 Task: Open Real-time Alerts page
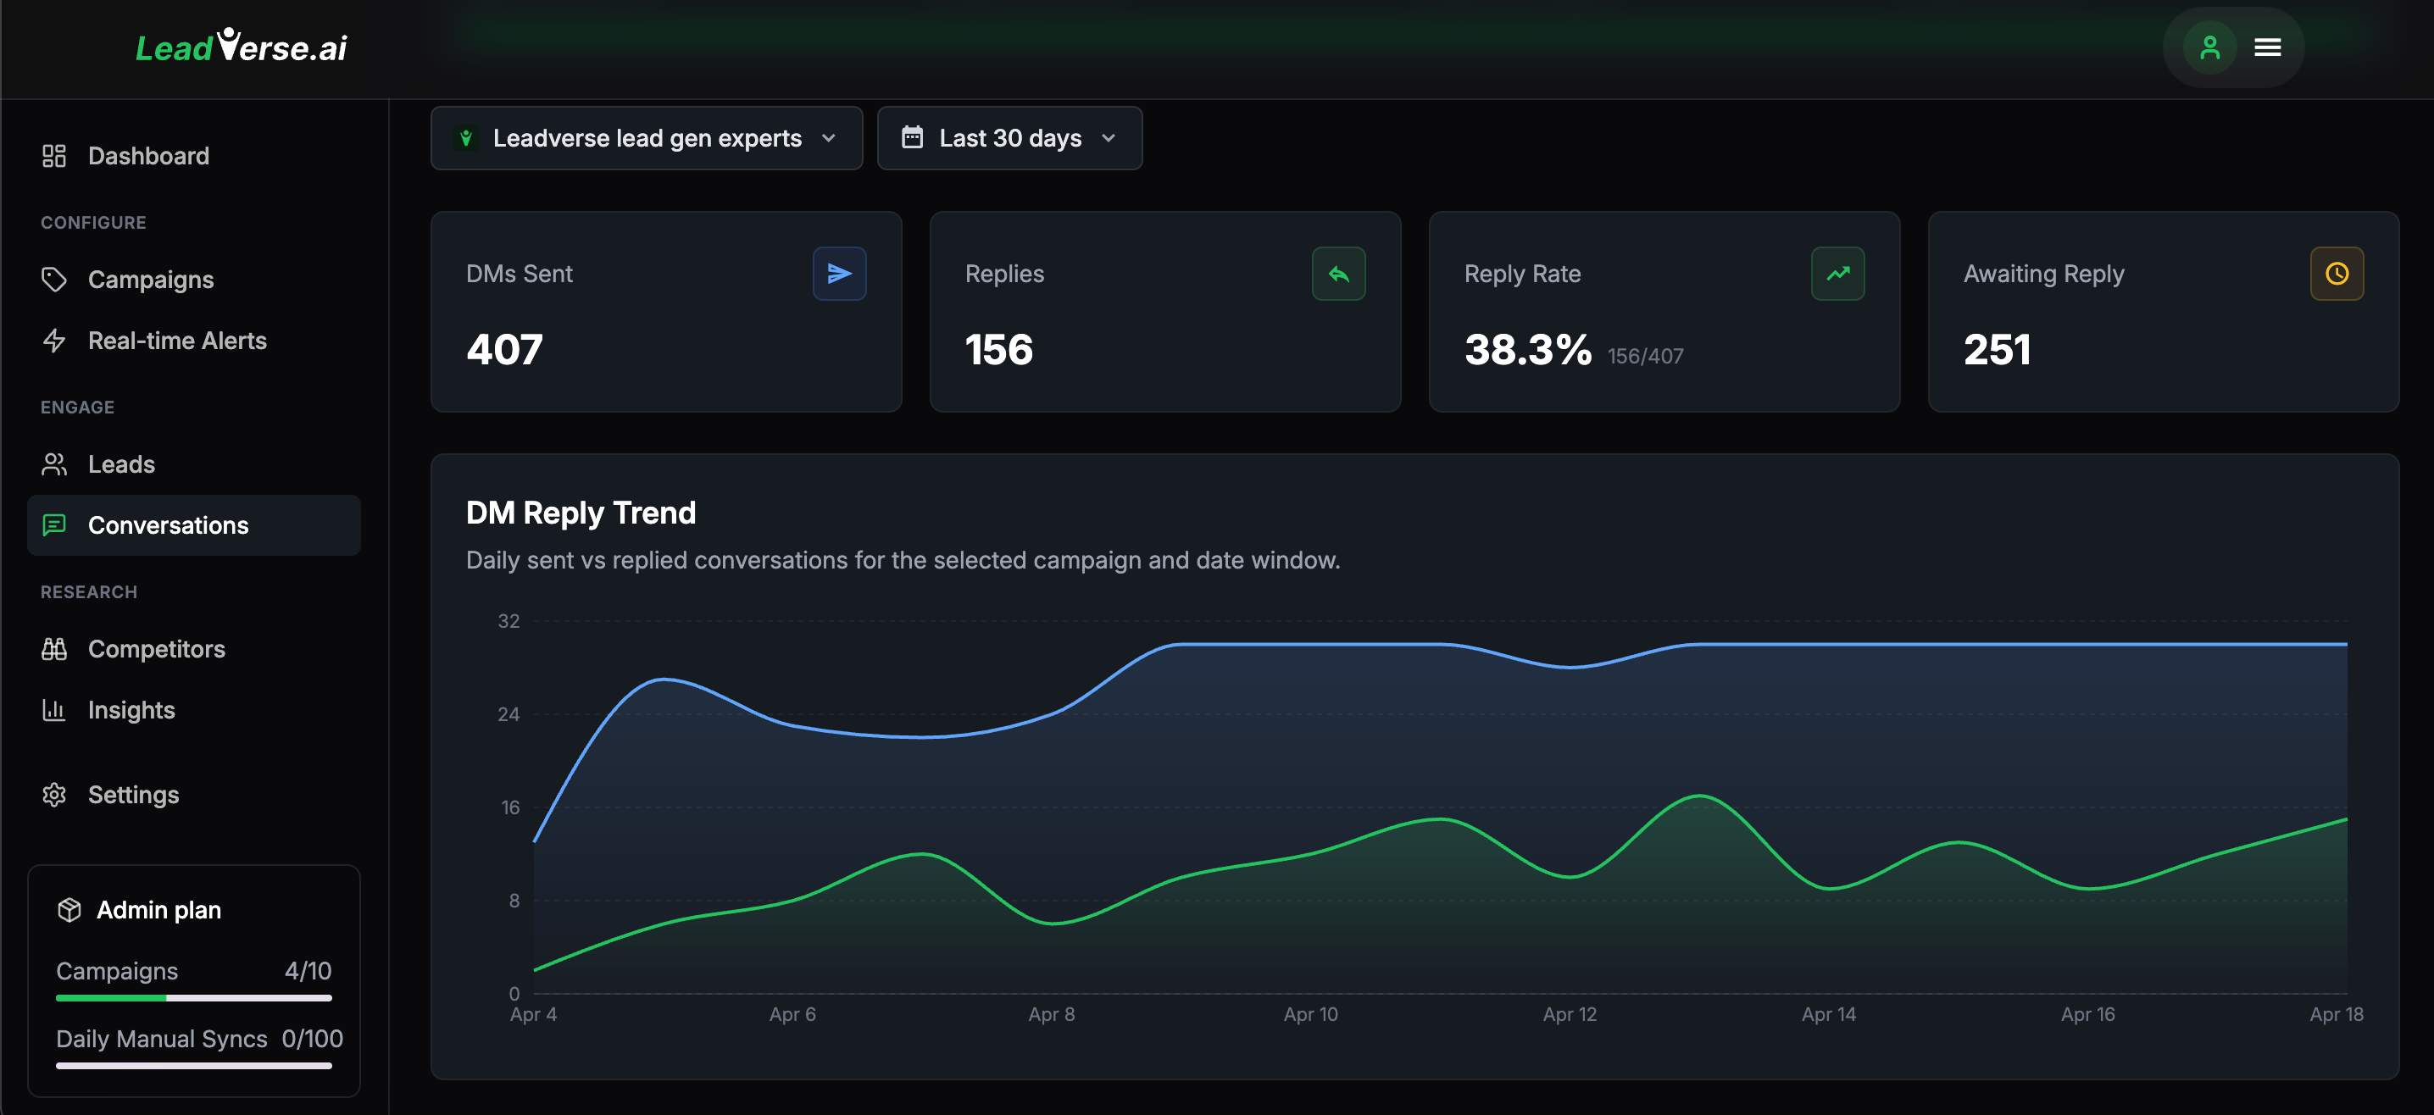pos(176,340)
